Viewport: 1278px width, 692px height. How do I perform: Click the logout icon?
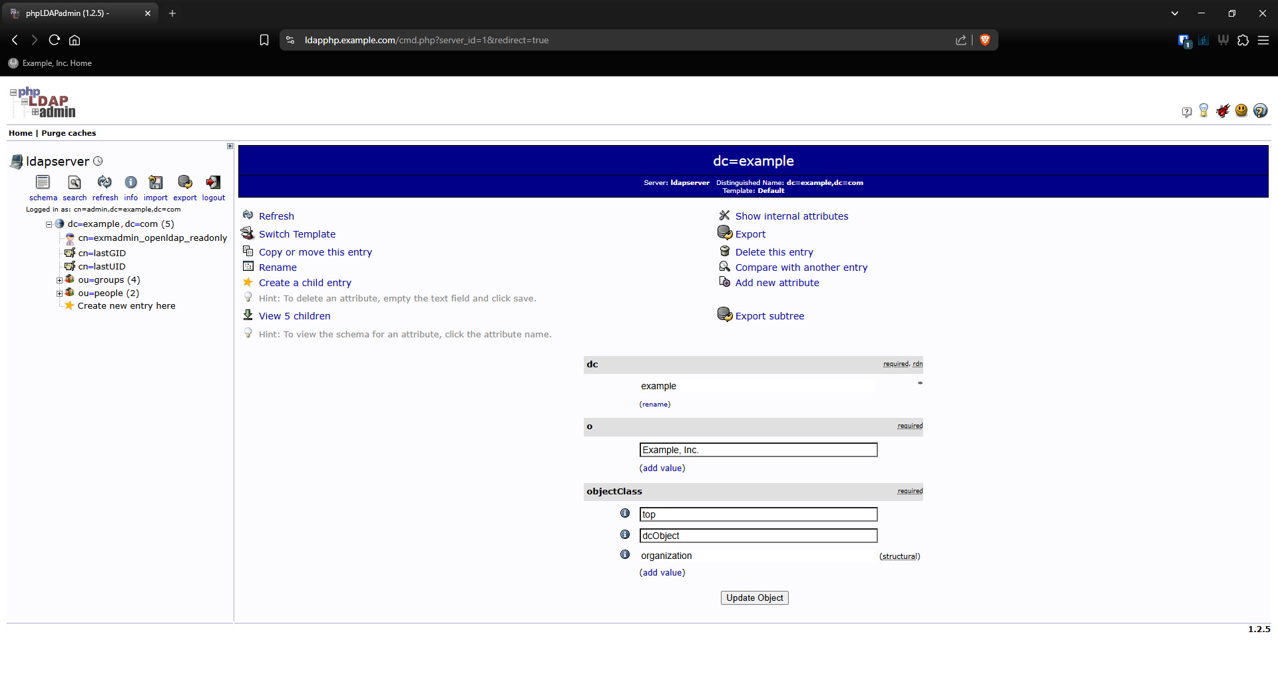[x=213, y=182]
